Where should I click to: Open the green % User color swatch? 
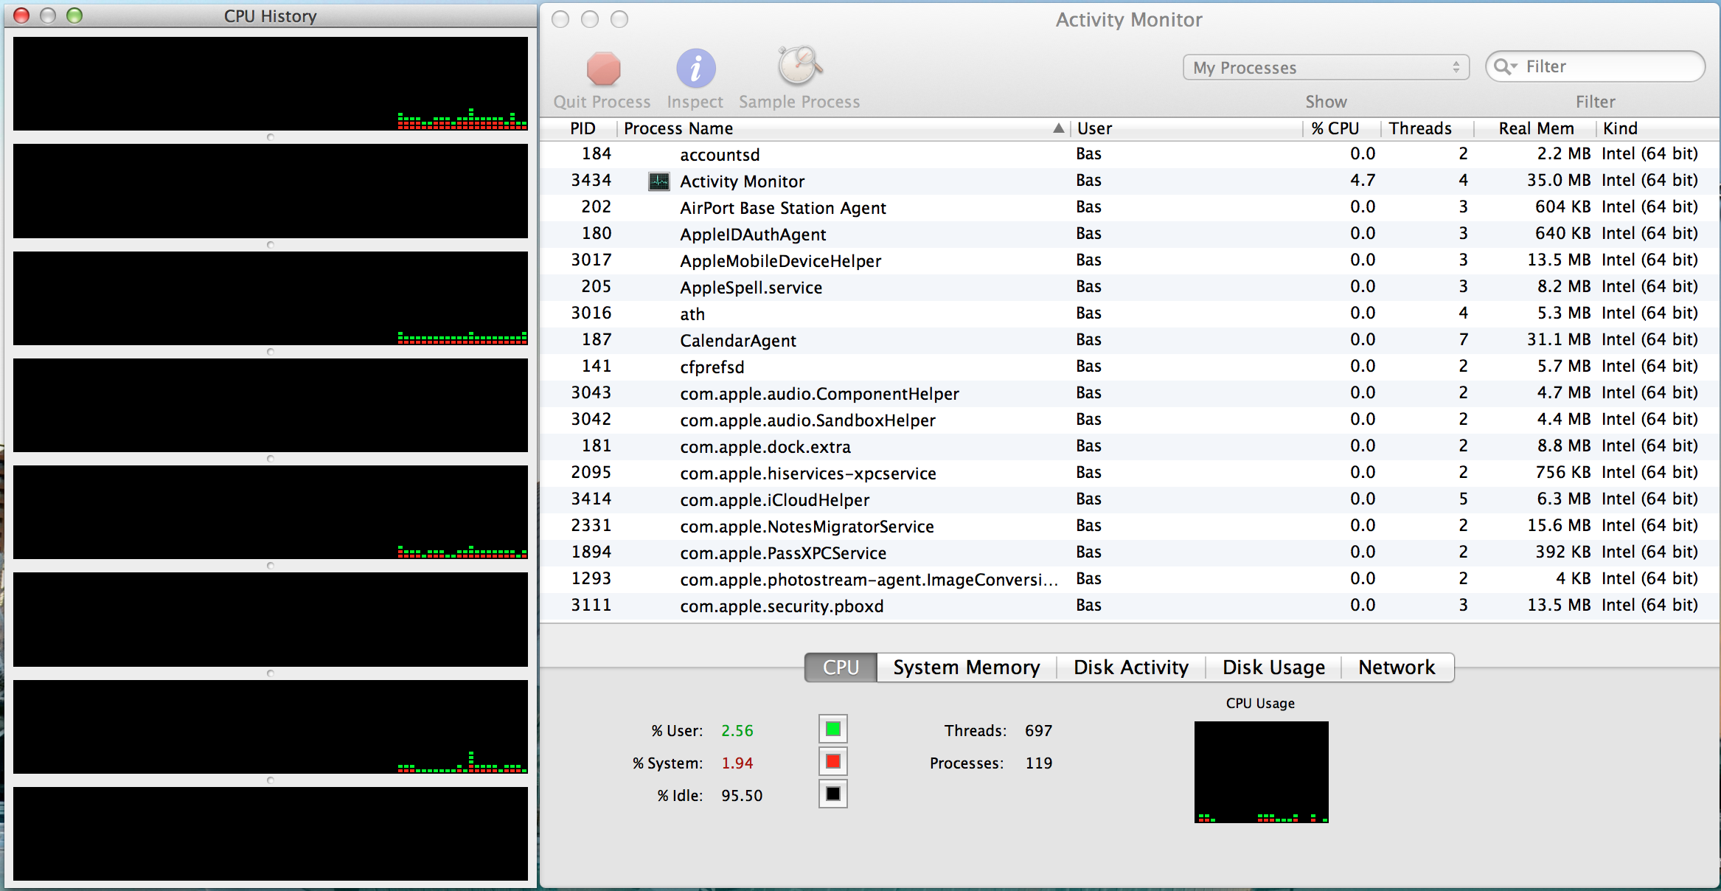click(833, 729)
